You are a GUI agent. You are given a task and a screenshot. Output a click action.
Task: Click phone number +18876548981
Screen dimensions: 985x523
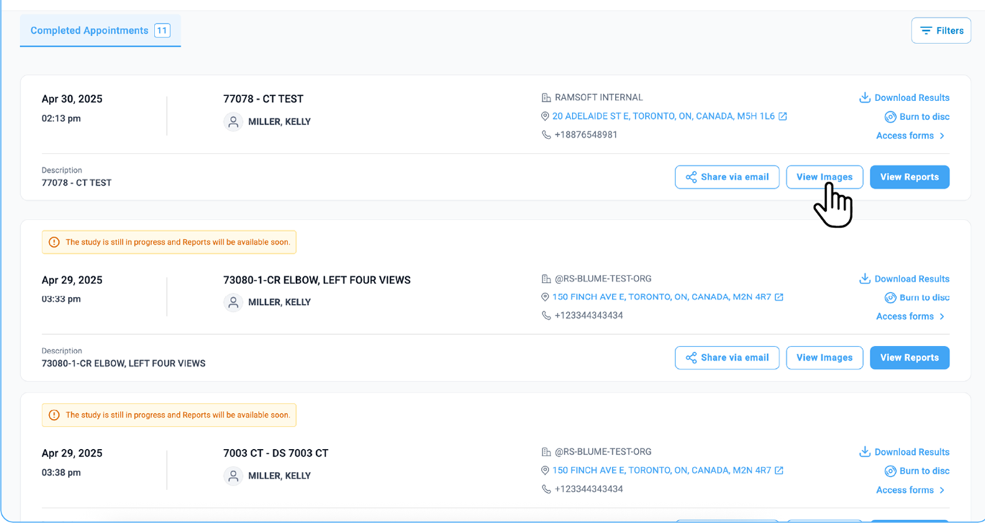tap(586, 135)
